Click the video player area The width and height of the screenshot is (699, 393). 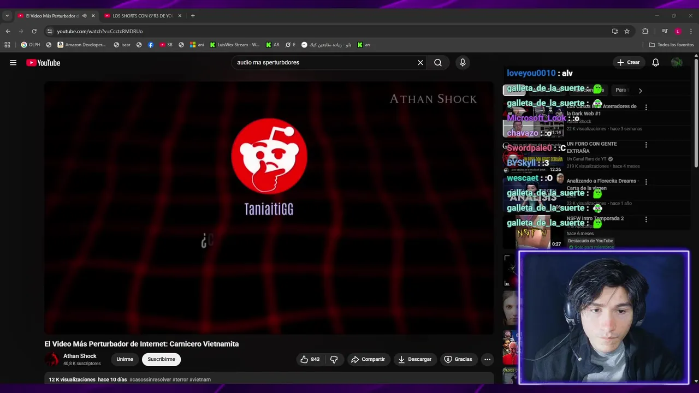[x=269, y=208]
